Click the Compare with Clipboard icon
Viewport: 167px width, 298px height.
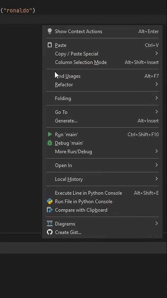coord(49,210)
